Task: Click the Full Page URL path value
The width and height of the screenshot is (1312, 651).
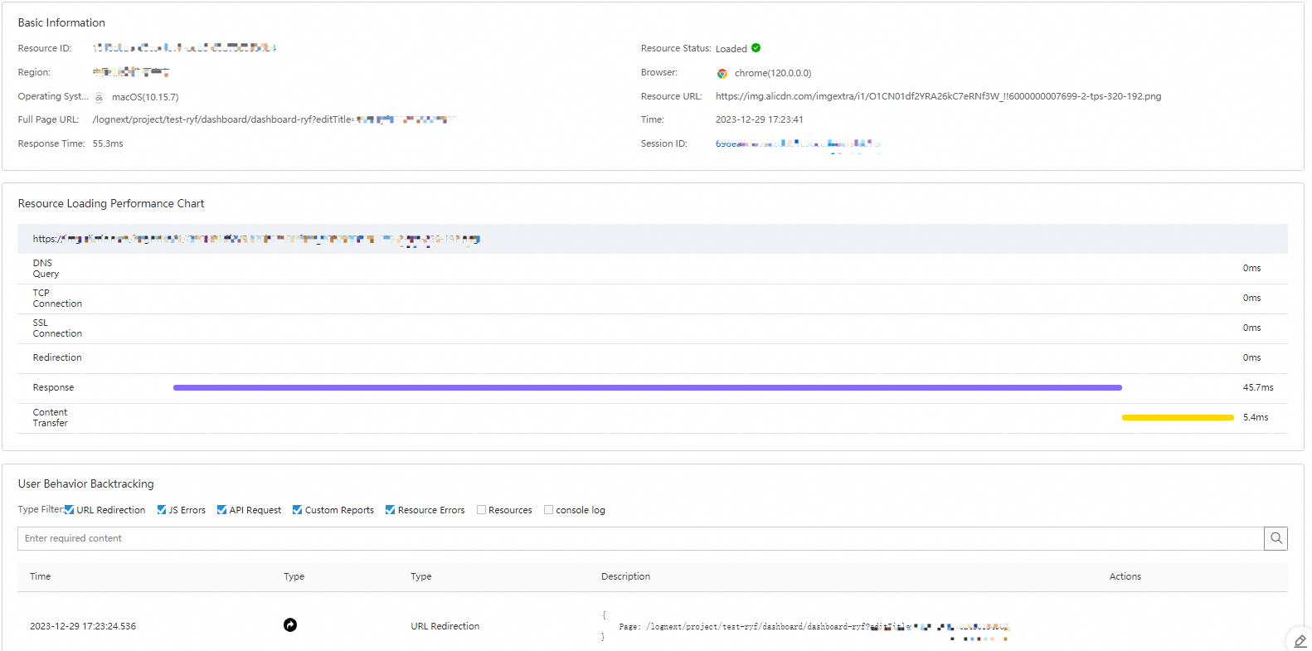Action: click(275, 119)
